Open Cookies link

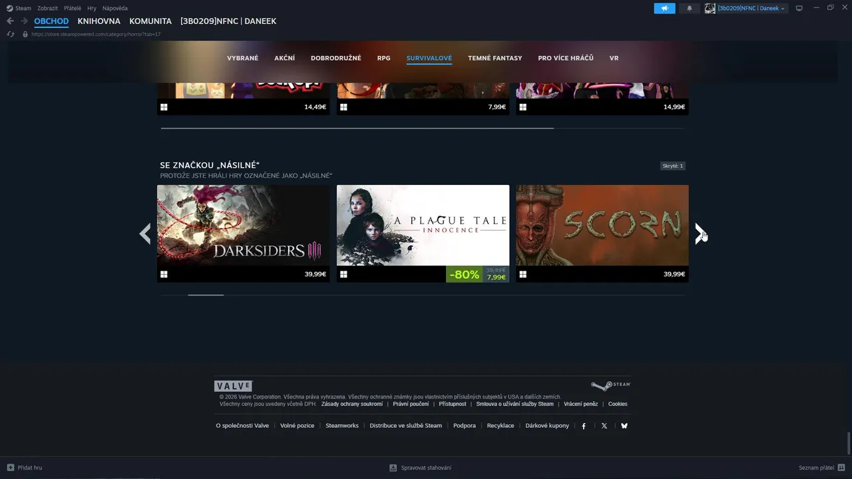[x=618, y=404]
